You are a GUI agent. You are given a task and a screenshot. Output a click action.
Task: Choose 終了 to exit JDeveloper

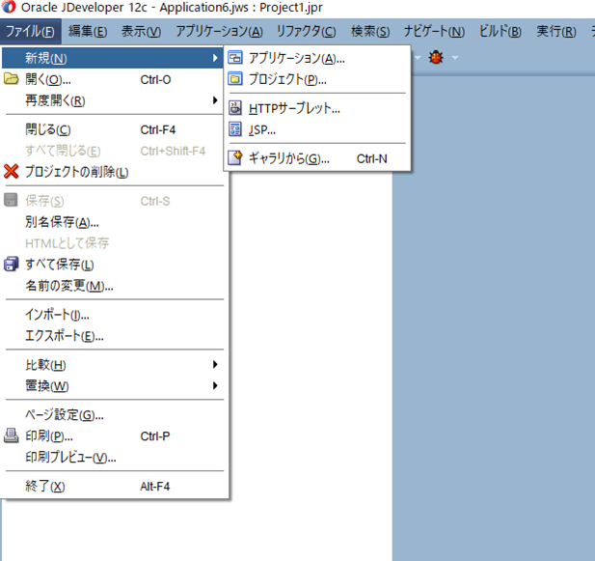click(x=45, y=487)
